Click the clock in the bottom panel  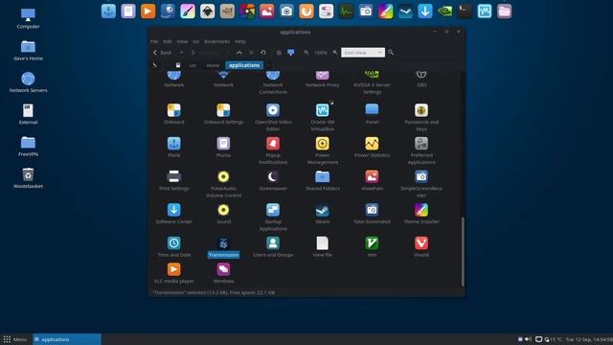pyautogui.click(x=589, y=339)
